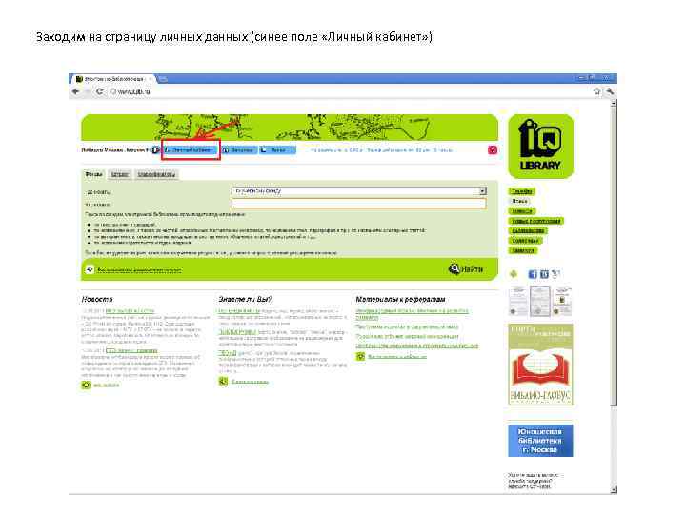Click the scrollbar down arrow
Viewport: 686px width, 514px height.
coord(614,489)
